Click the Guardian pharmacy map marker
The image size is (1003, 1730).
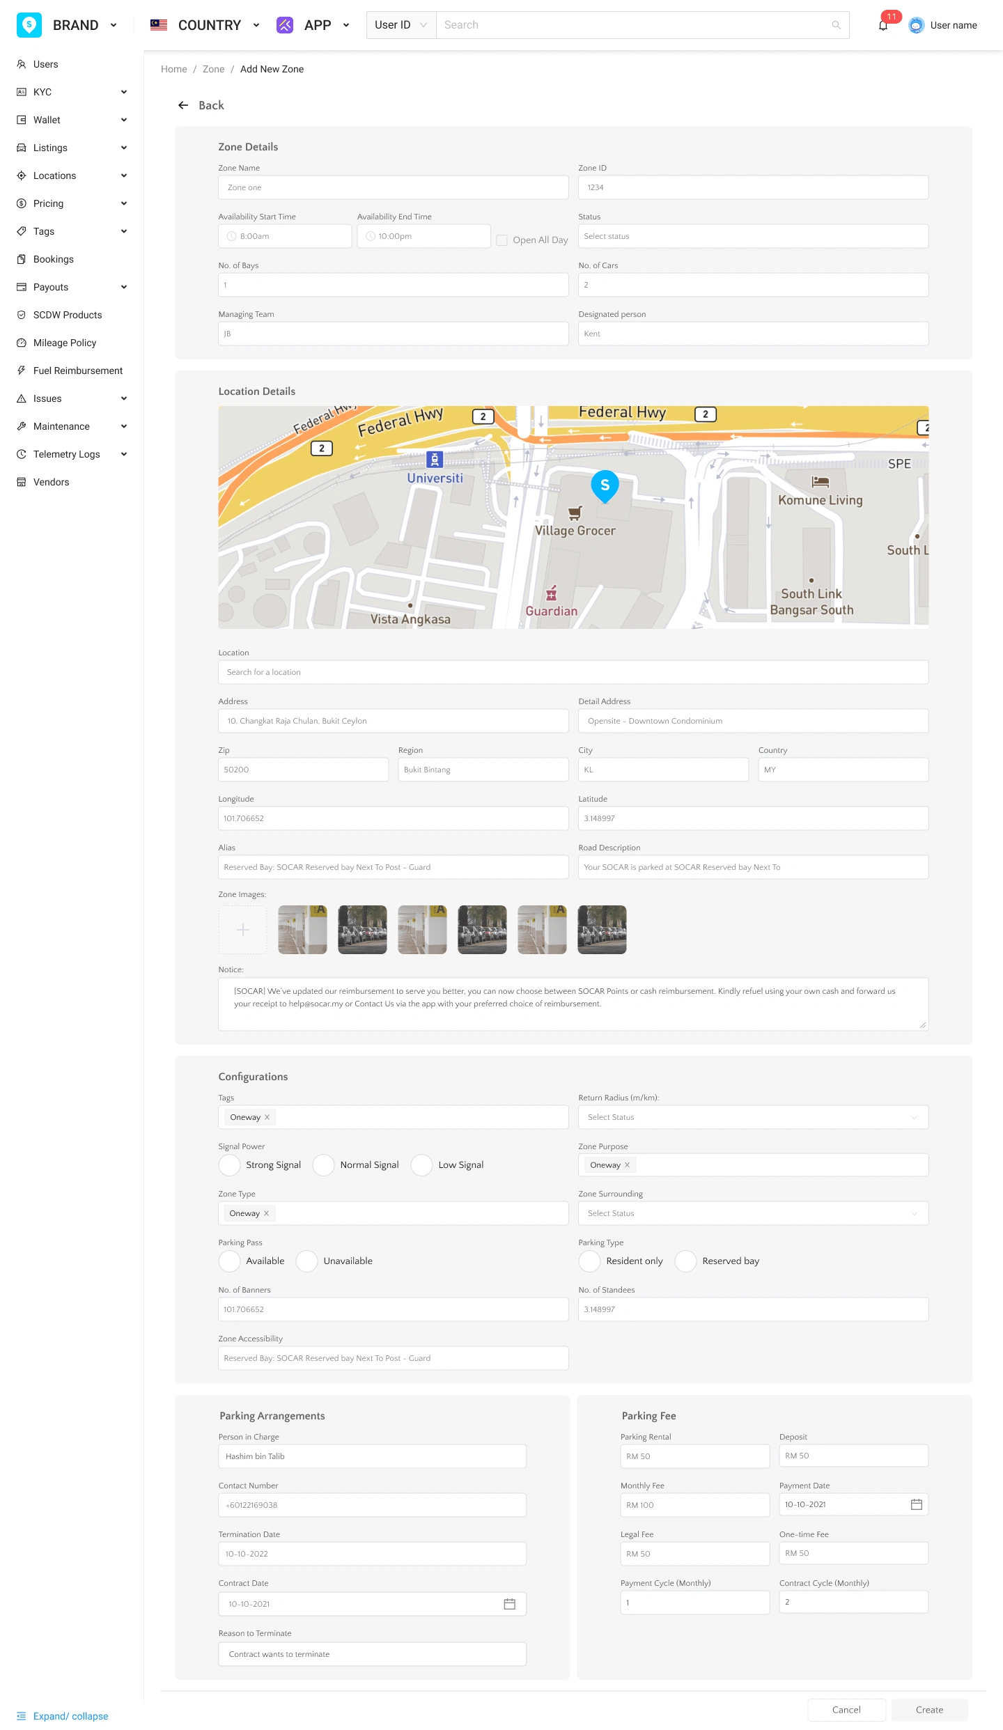(552, 593)
